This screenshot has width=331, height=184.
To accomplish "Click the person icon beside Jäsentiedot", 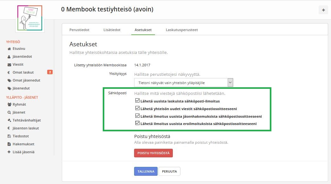I will coord(9,57).
